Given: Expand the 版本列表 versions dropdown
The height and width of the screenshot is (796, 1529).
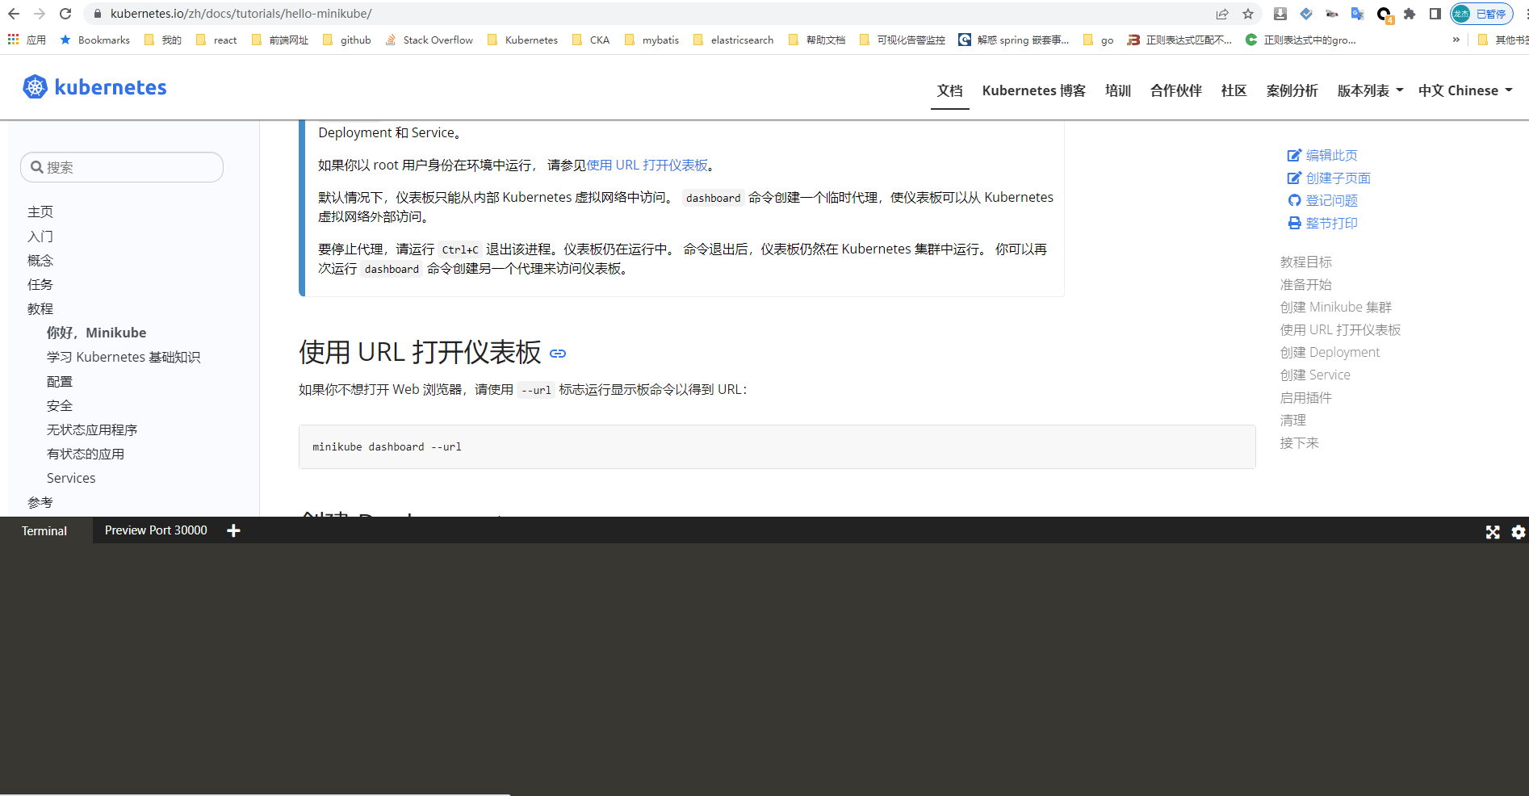Looking at the screenshot, I should pyautogui.click(x=1370, y=90).
